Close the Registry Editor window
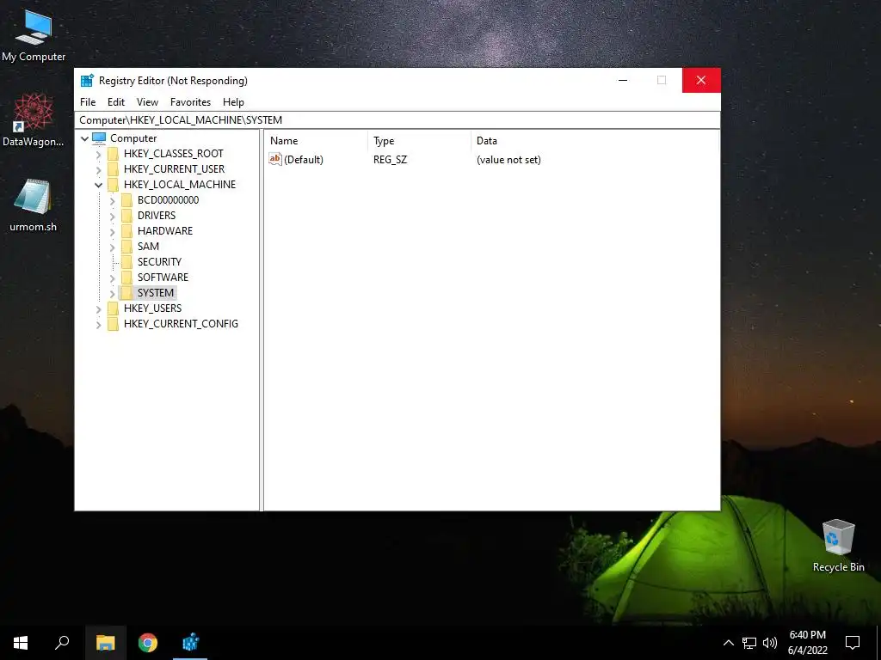 (x=700, y=80)
